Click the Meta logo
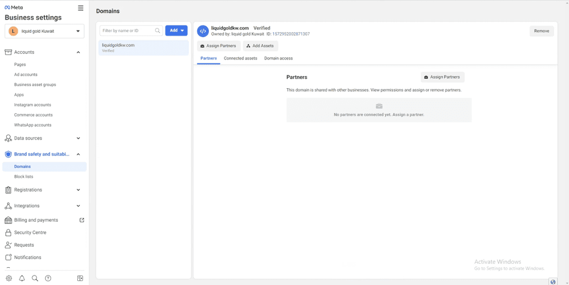 [13, 7]
